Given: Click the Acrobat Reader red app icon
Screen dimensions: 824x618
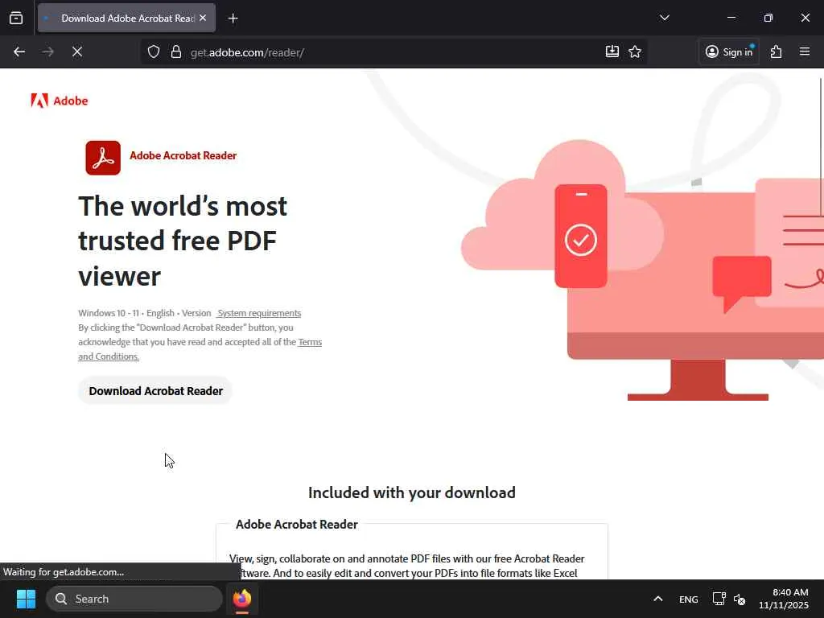Looking at the screenshot, I should click(x=103, y=158).
